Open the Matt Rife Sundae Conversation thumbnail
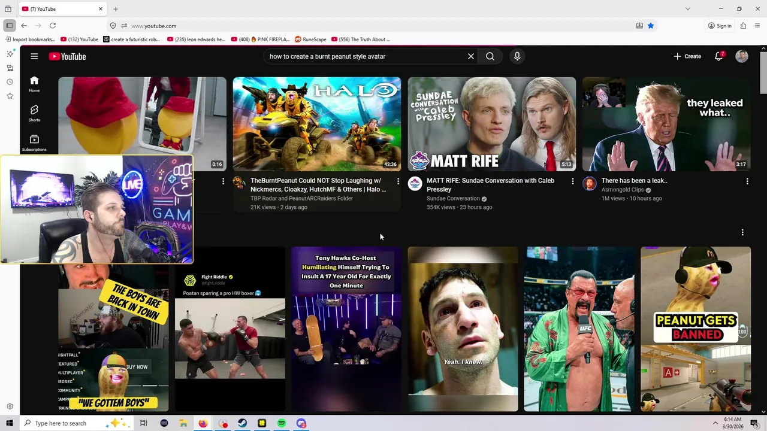This screenshot has width=767, height=431. (492, 124)
